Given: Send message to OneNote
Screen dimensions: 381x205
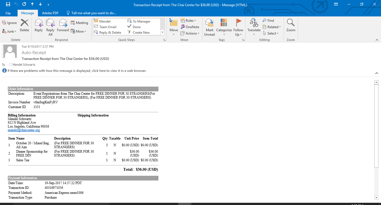Looking at the screenshot, I should point(190,27).
